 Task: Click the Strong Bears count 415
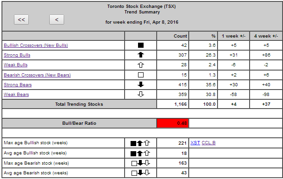coord(183,85)
